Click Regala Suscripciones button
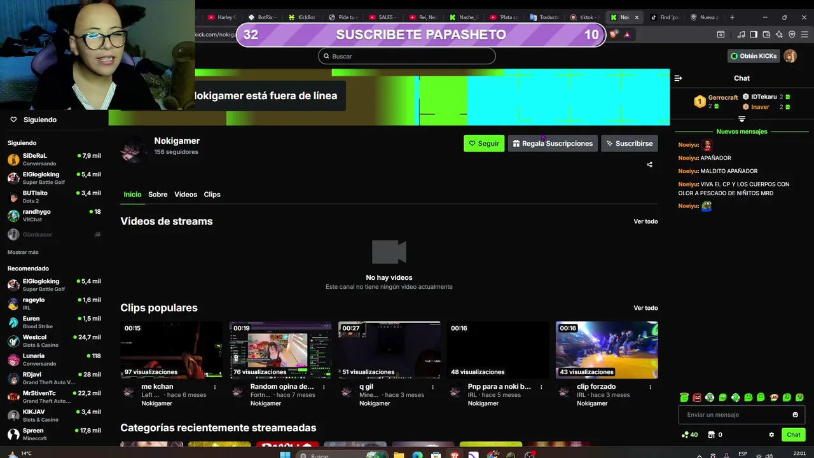 [553, 144]
